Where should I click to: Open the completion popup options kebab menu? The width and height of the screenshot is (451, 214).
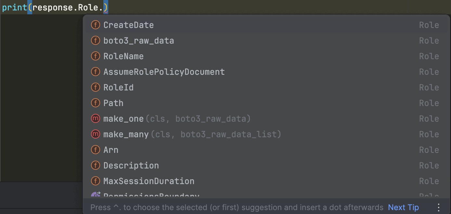tap(439, 207)
